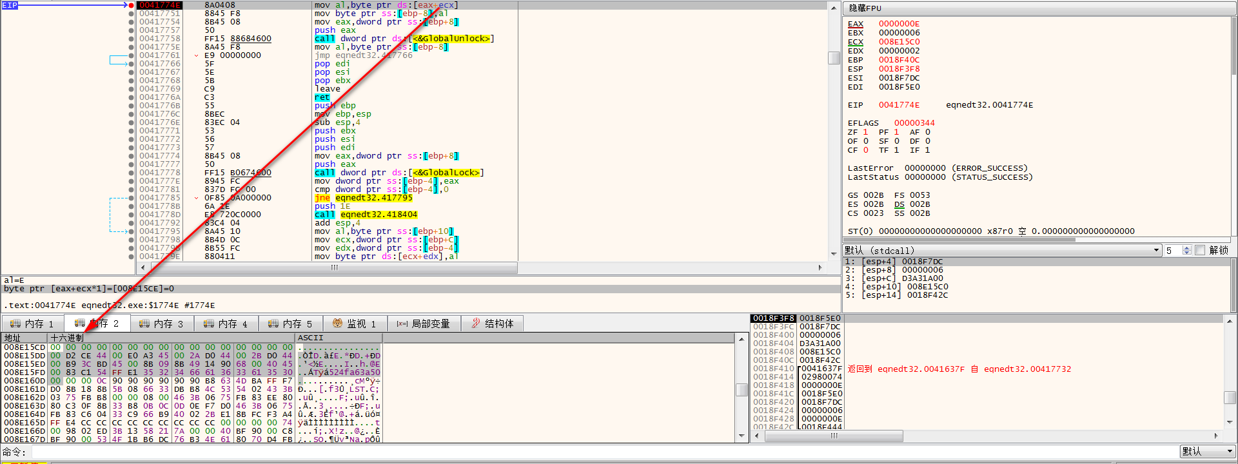
Task: Open the 默认 (stdcall) calling convention dropdown
Action: point(1002,250)
